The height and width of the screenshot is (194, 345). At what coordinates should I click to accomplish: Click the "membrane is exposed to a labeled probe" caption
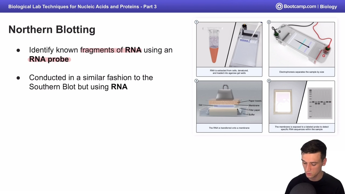point(302,128)
